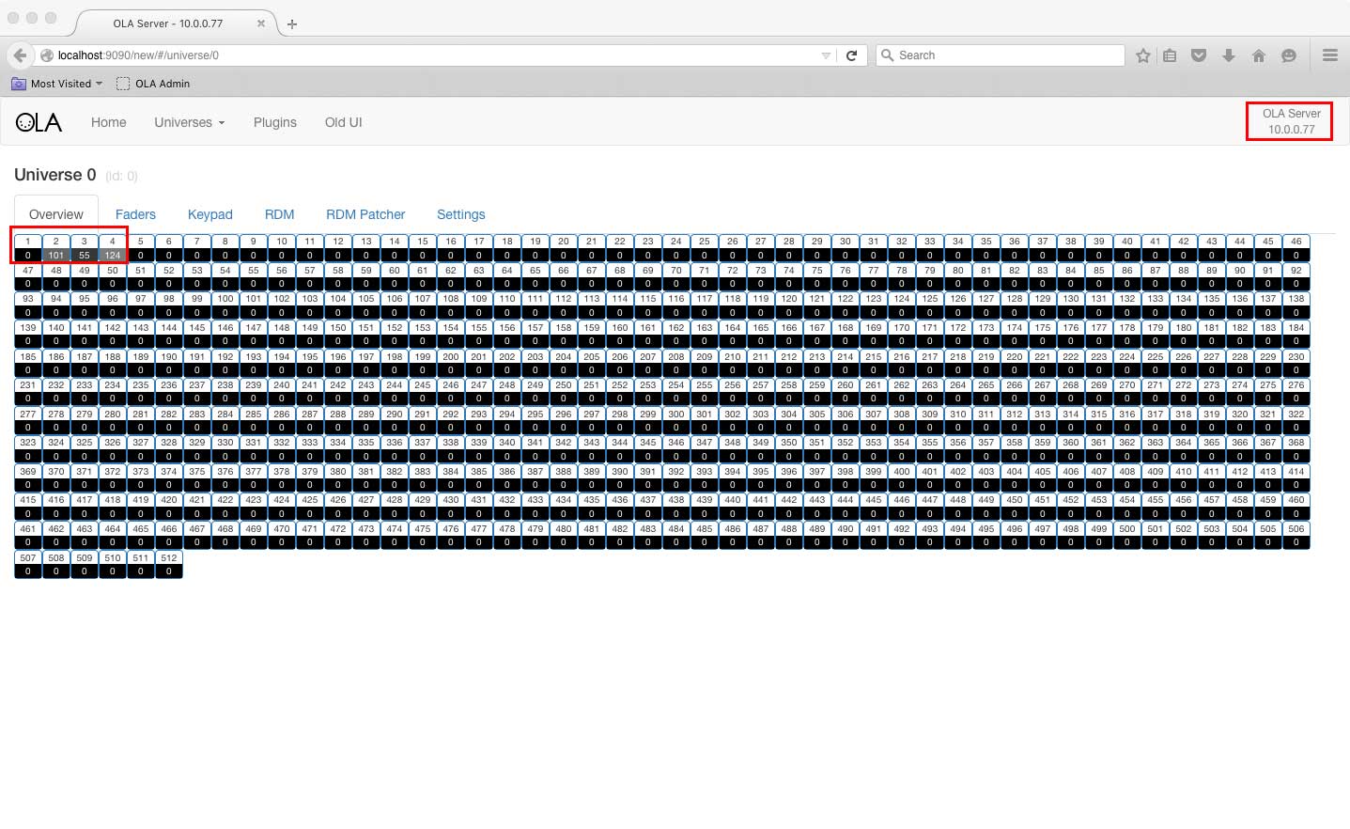Show bookmarks list clipboard icon
The image size is (1350, 829).
[1170, 55]
